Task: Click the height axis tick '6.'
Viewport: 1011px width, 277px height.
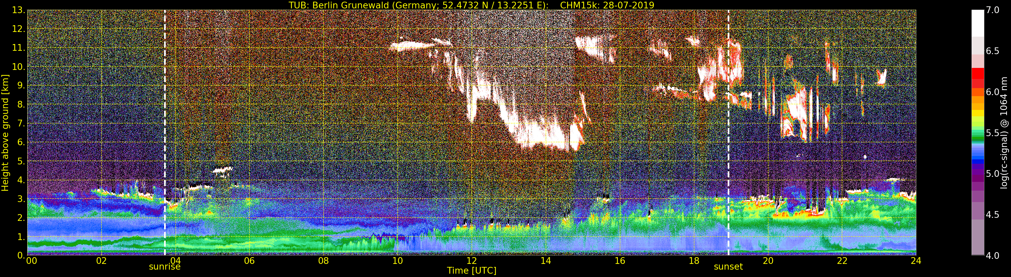Action: click(21, 142)
